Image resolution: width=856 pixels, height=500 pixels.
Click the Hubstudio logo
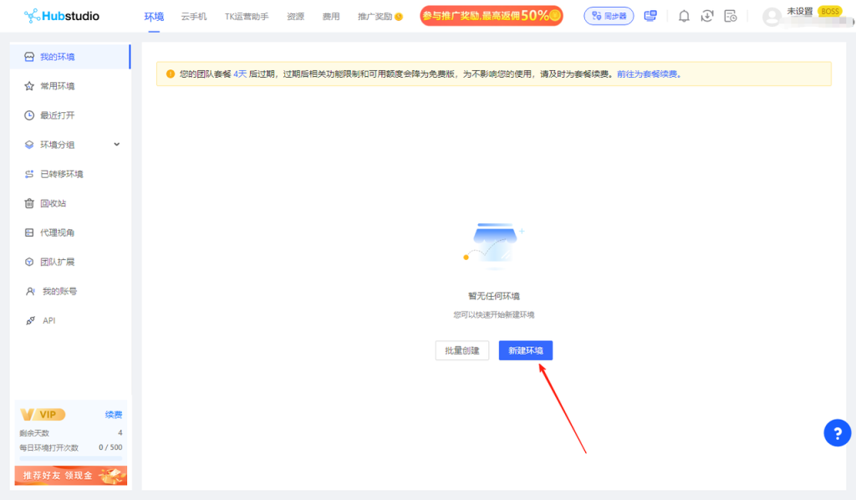[x=61, y=16]
